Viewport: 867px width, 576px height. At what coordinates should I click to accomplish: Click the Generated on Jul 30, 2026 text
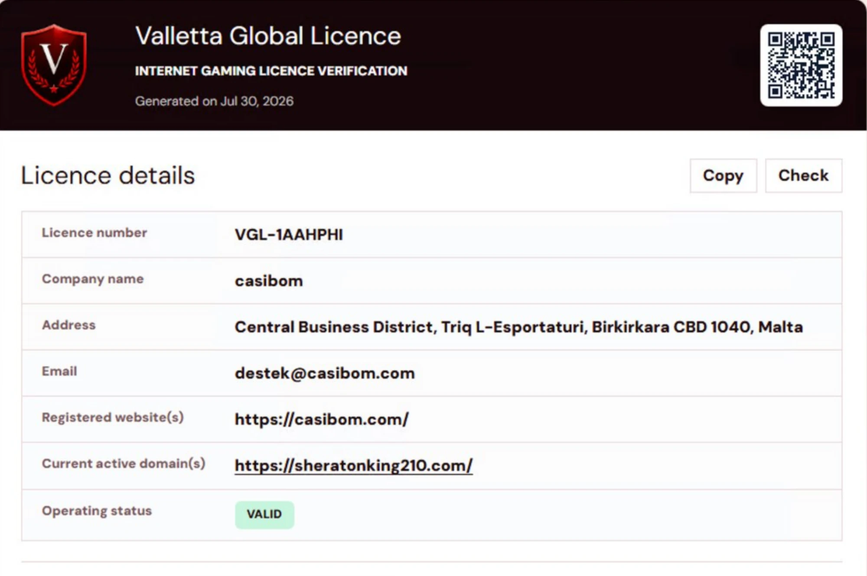[214, 101]
